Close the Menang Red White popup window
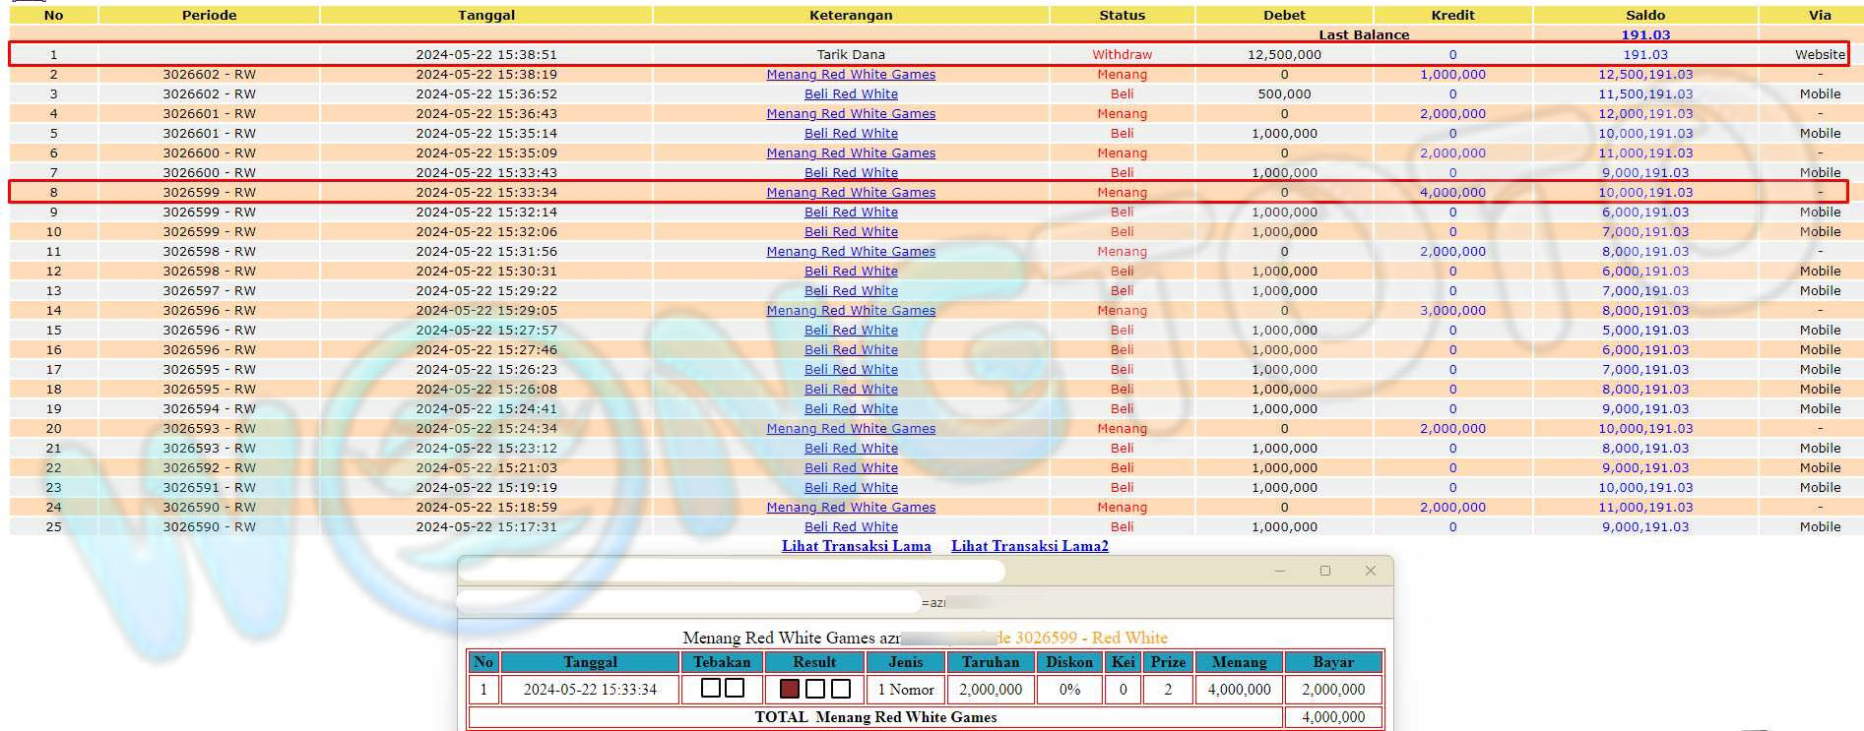Screen dimensions: 1864x731 [x=1370, y=571]
